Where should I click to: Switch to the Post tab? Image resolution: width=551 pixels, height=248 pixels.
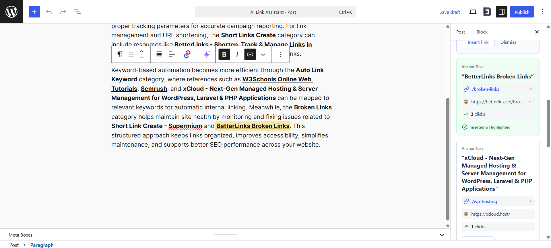(461, 32)
